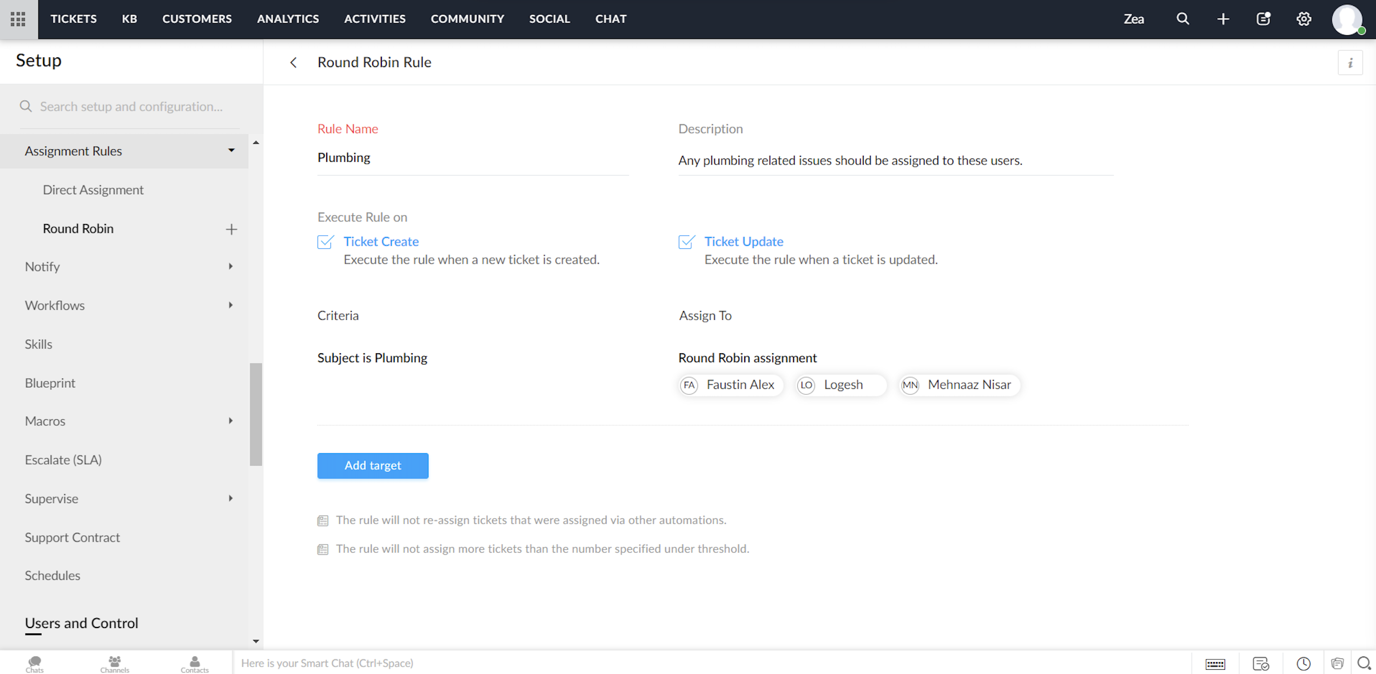Click the plus quick-create icon in header

point(1223,19)
